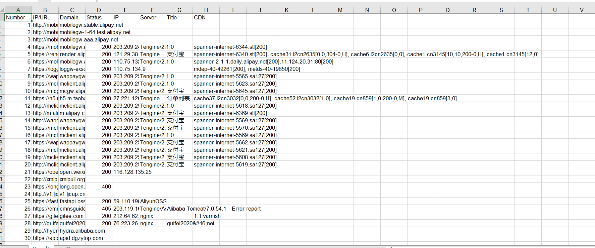Select column V header

[582, 10]
